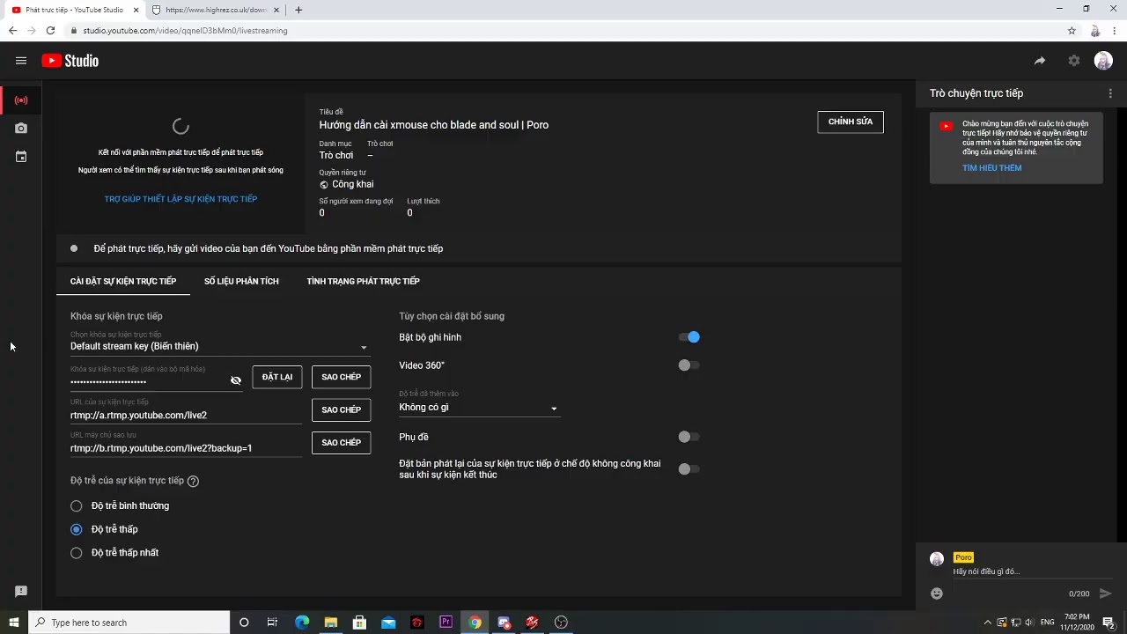Click the send message arrow in chat
This screenshot has width=1127, height=634.
(1106, 593)
